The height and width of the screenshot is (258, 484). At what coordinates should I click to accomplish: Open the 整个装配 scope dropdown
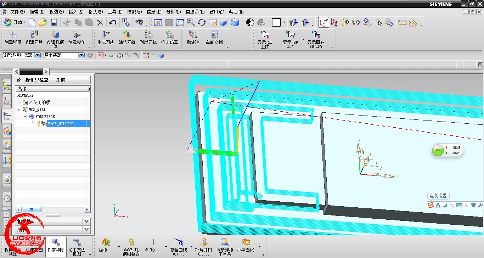[x=81, y=55]
